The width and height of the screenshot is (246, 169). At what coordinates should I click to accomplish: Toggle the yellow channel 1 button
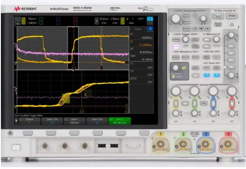coord(176,103)
